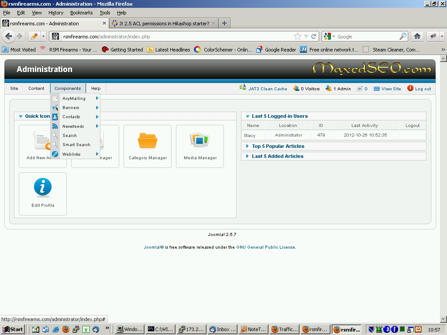
Task: Click the JAT3 Clean Cache icon
Action: tap(243, 88)
